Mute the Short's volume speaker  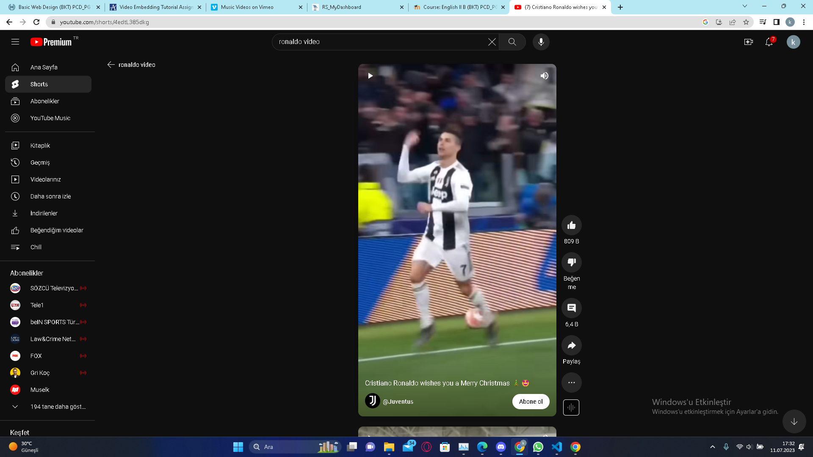(x=544, y=76)
